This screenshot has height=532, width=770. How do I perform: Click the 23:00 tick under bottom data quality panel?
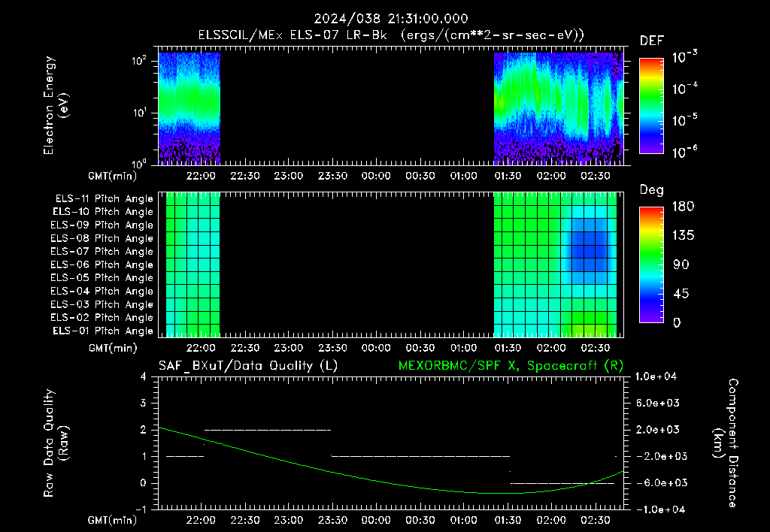288,520
